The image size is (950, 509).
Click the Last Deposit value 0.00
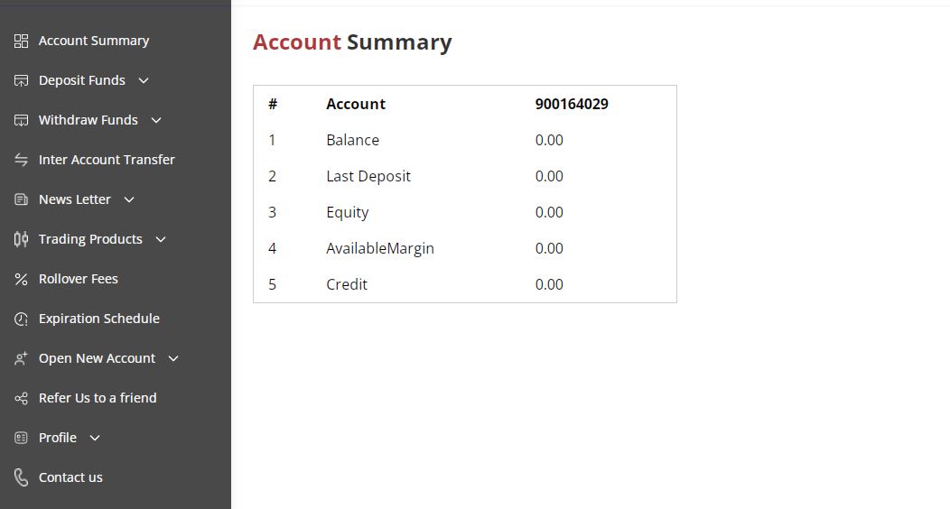tap(549, 176)
